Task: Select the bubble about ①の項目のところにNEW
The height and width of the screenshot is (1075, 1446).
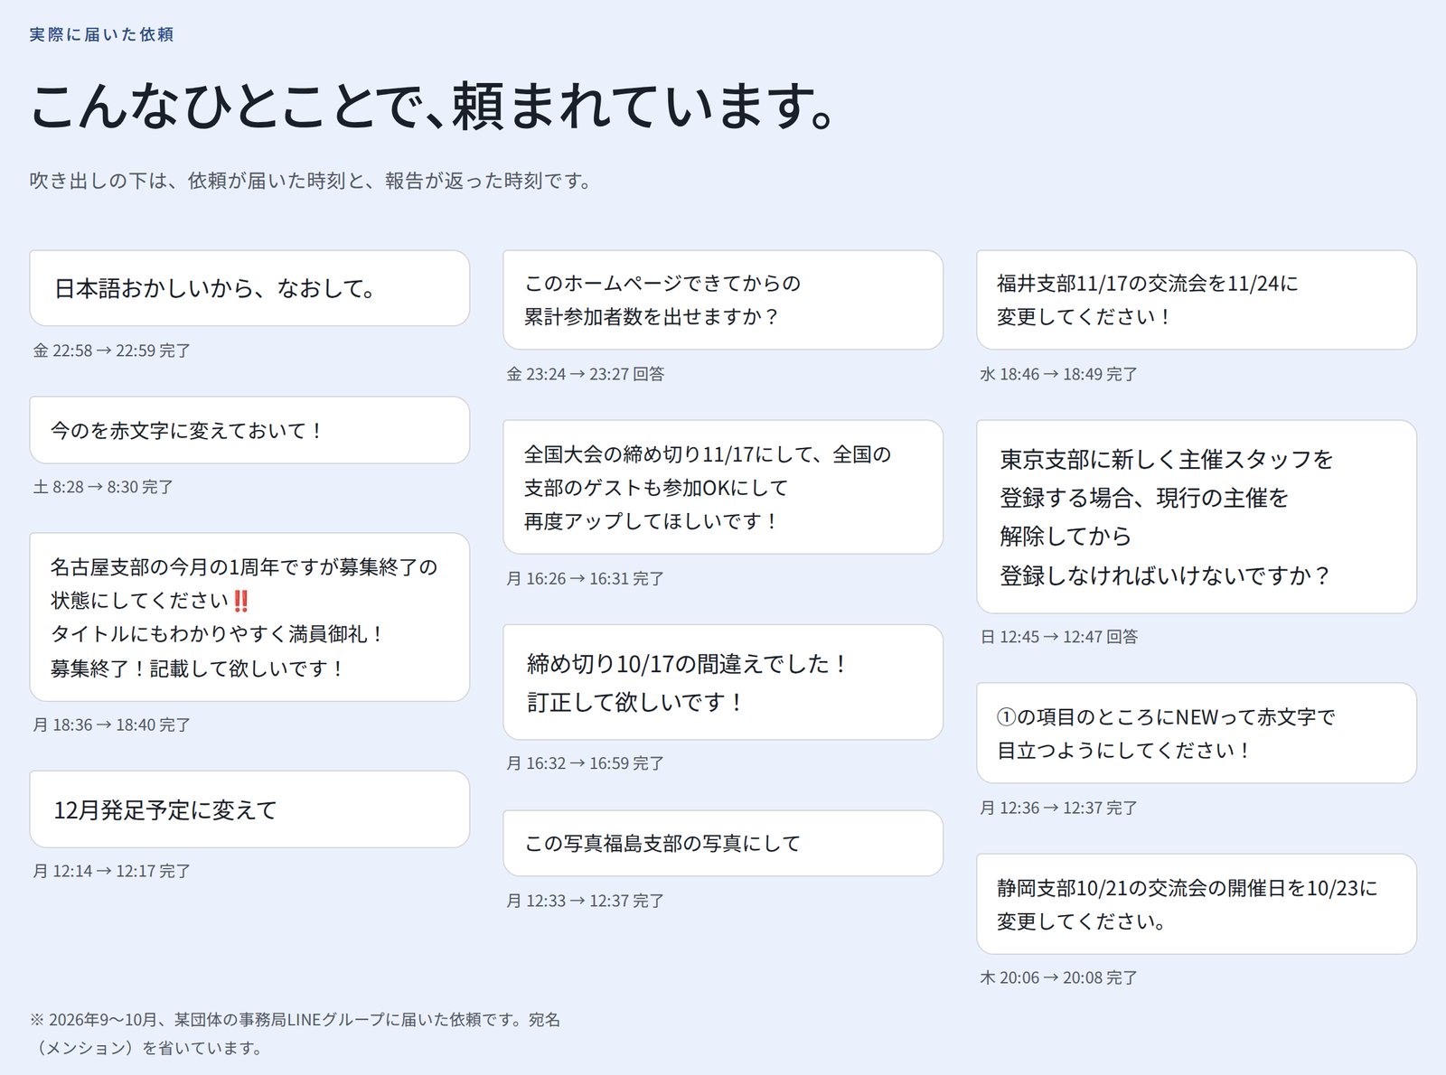Action: (1197, 733)
